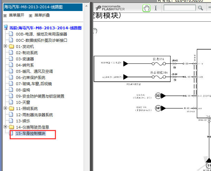
Task: Click the document icon of 05-暖风
Action: pos(11,71)
